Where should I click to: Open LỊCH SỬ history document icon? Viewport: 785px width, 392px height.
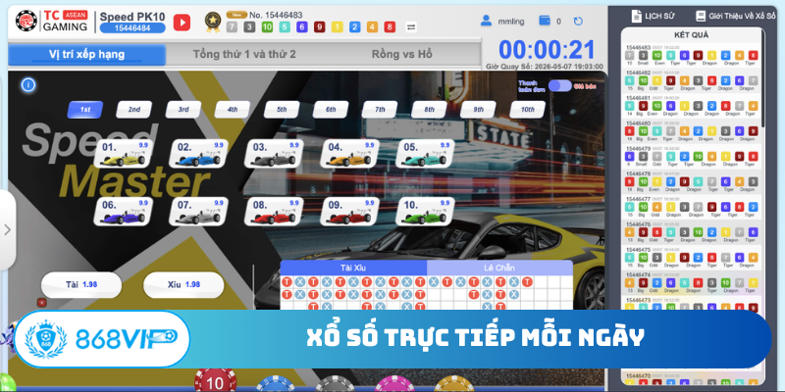point(636,16)
